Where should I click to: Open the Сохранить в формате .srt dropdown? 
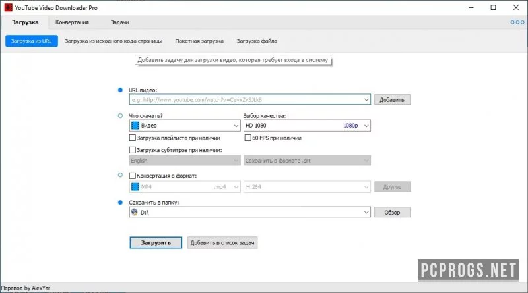tap(307, 161)
